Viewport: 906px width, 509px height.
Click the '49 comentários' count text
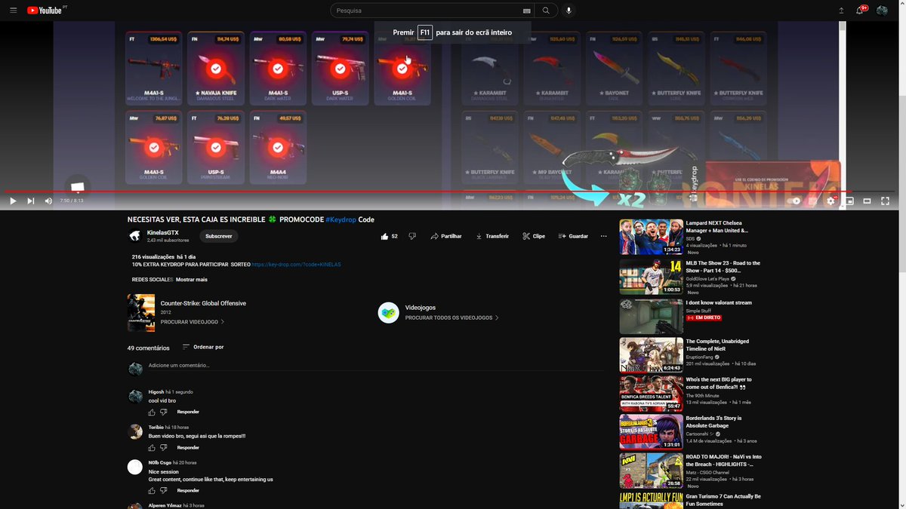point(149,348)
